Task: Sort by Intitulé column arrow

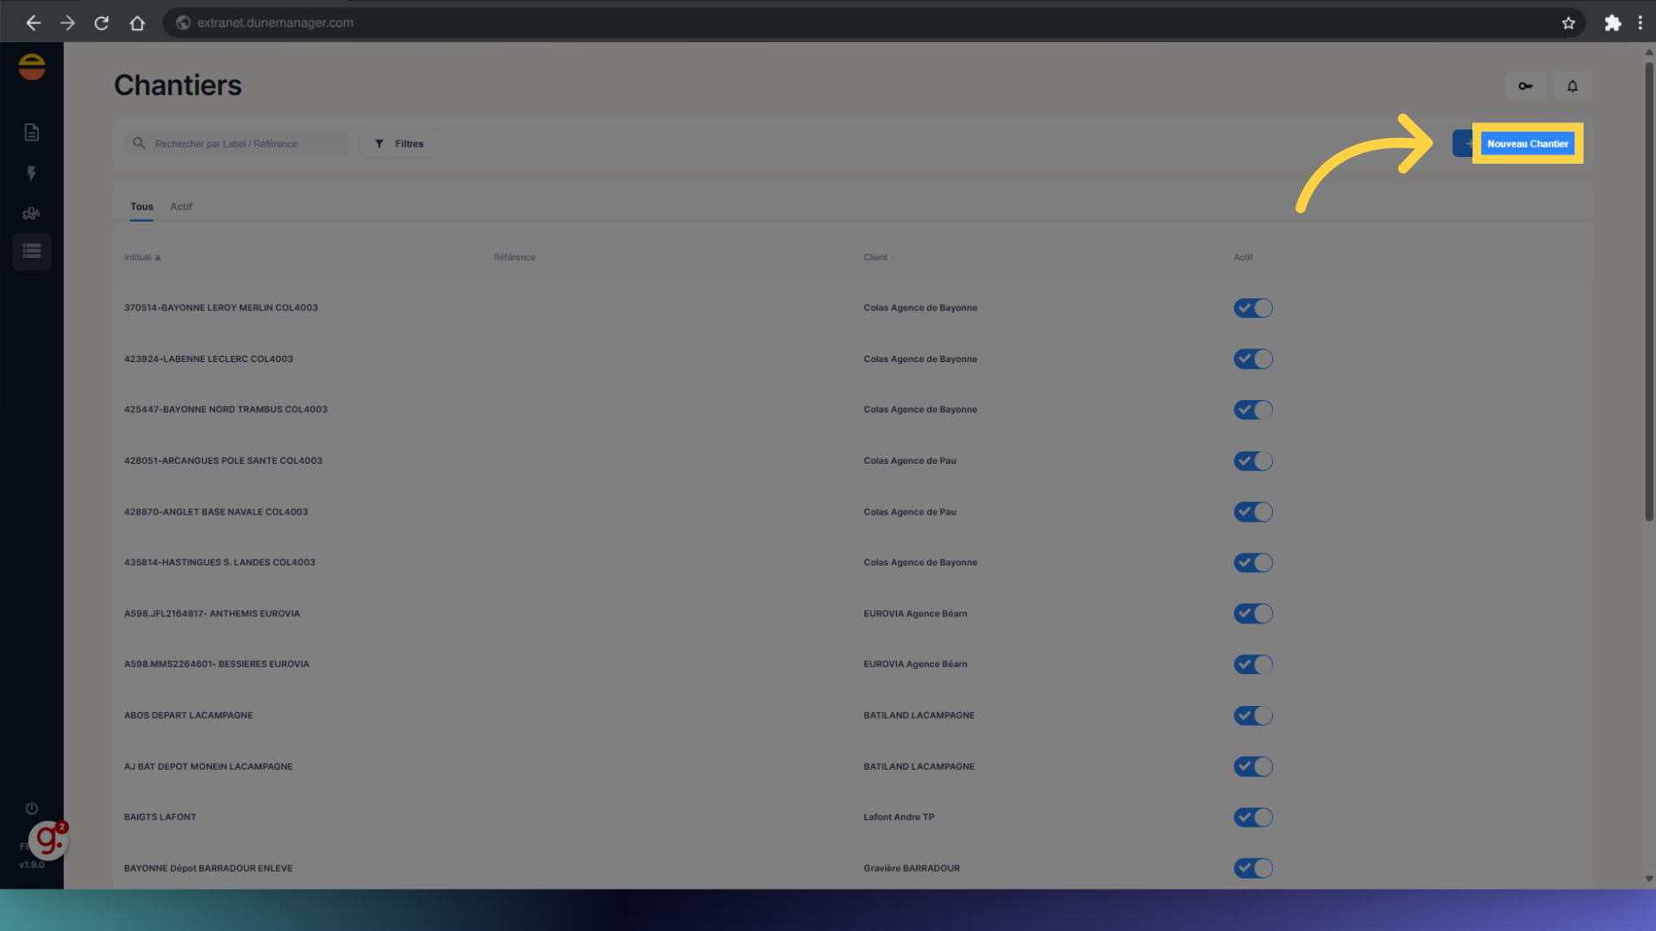Action: tap(158, 258)
